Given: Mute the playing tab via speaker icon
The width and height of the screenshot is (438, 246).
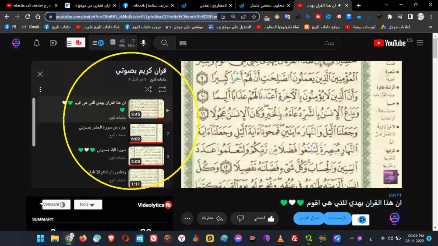Looking at the screenshot, I should [340, 5].
